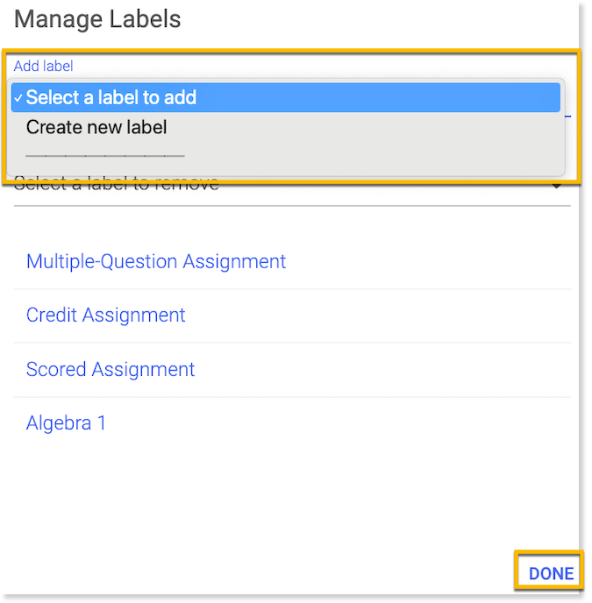592x603 pixels.
Task: Open the Multiple-Question Assignment label
Action: 156,261
